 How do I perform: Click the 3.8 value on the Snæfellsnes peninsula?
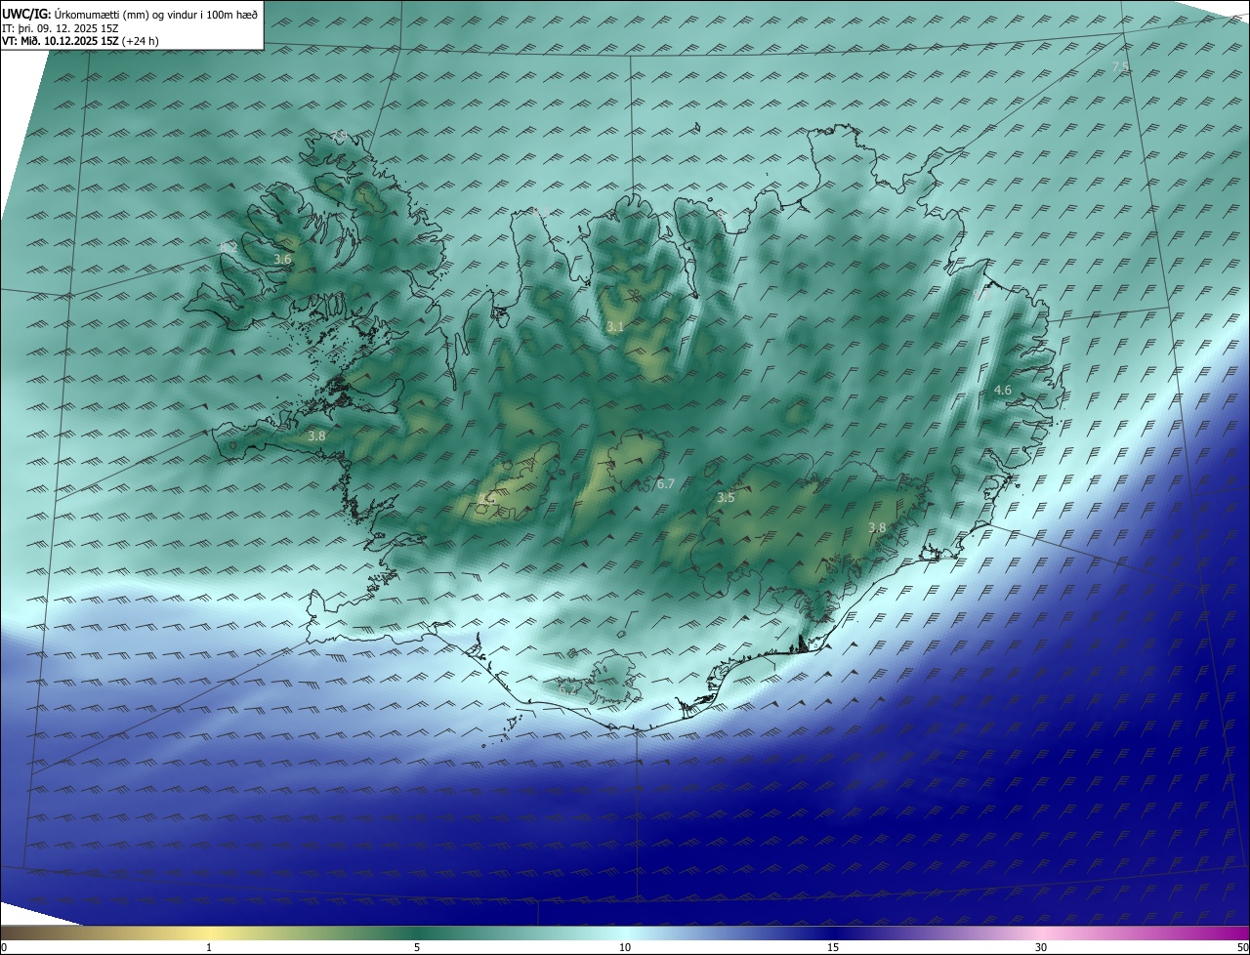[316, 436]
